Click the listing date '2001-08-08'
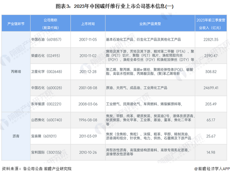The width and height of the screenshot is (230, 175). (88, 88)
